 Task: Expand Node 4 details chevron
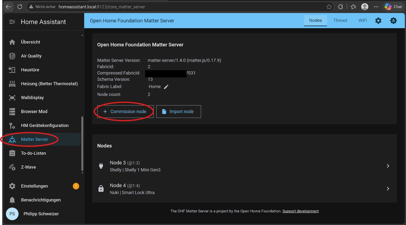(x=388, y=189)
